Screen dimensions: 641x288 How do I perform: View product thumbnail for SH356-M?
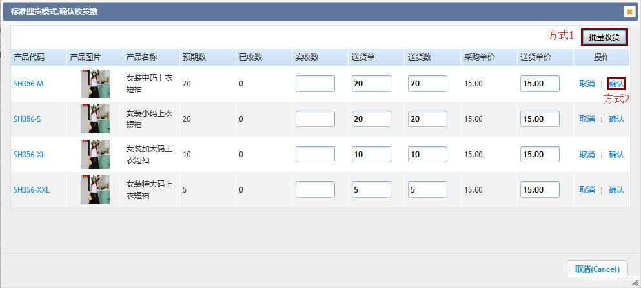point(95,84)
